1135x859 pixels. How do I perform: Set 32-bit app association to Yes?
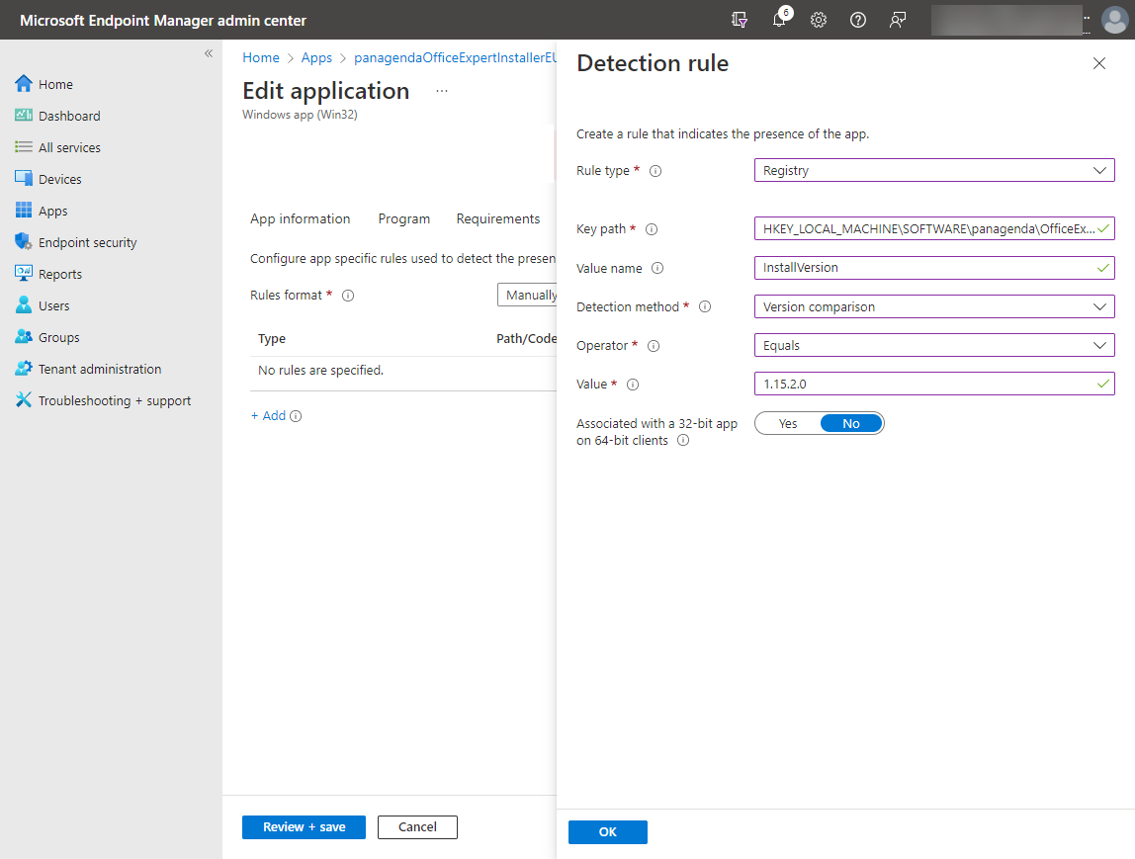(788, 423)
